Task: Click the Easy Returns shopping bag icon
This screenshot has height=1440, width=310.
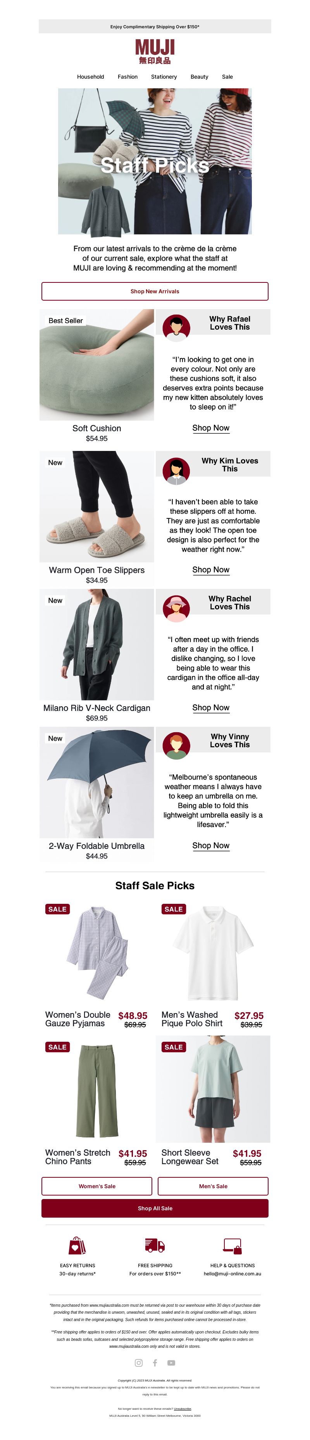Action: pyautogui.click(x=77, y=1246)
